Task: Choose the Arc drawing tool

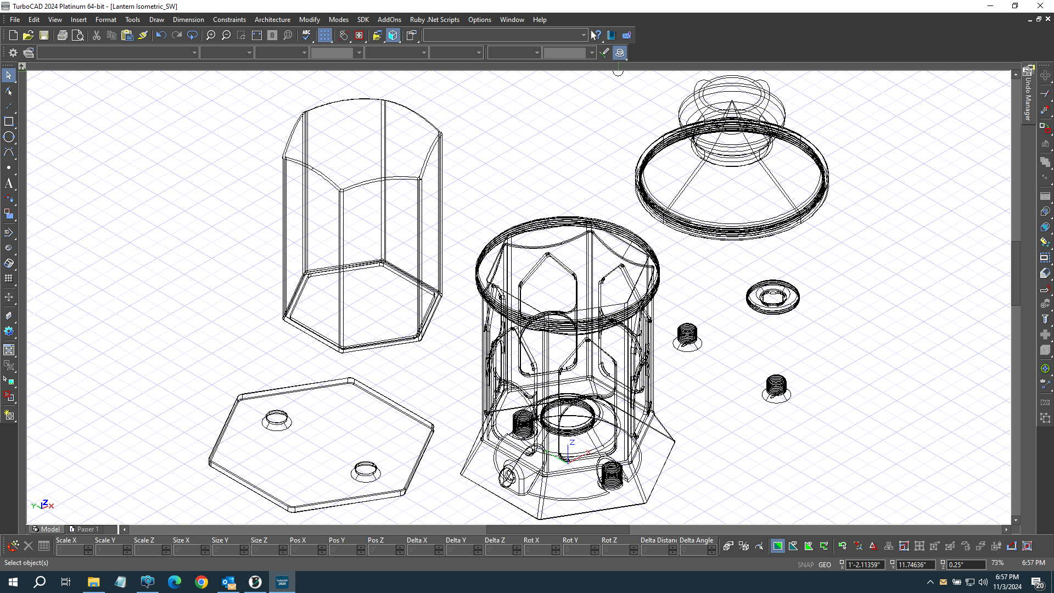Action: click(x=9, y=153)
